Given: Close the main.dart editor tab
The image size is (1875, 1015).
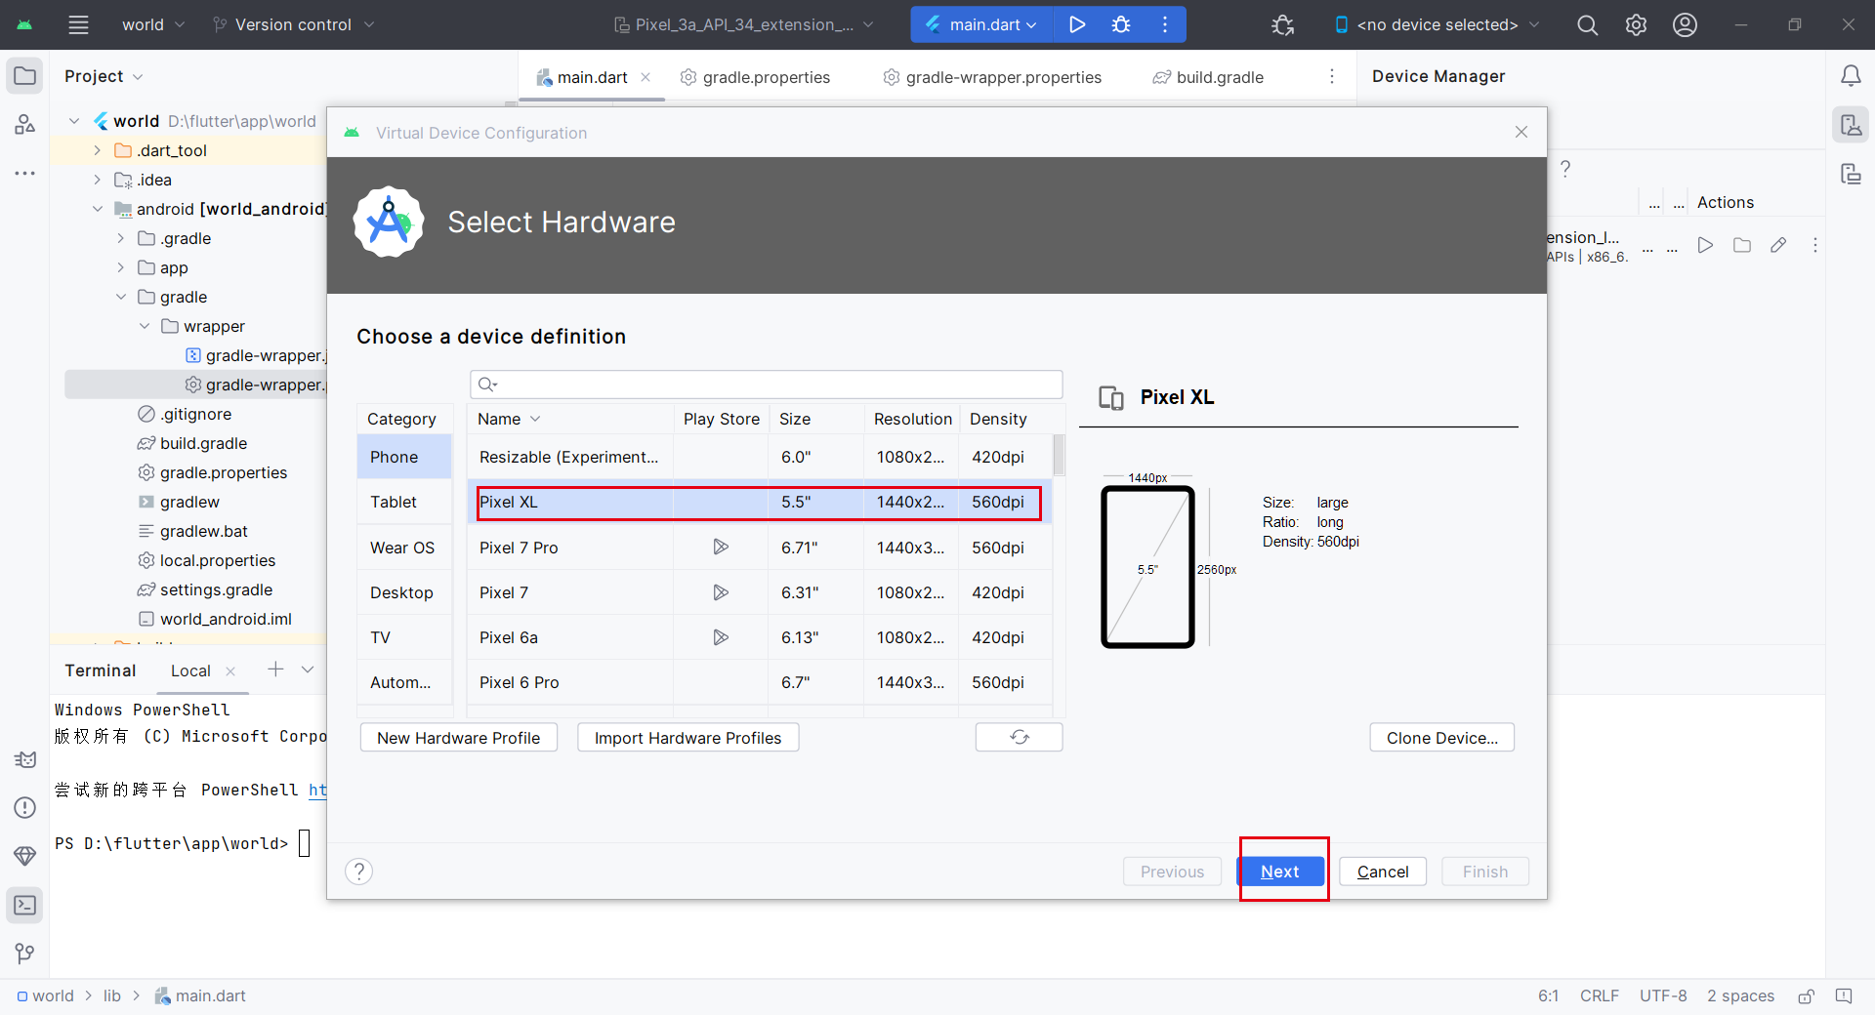Looking at the screenshot, I should click(x=646, y=77).
